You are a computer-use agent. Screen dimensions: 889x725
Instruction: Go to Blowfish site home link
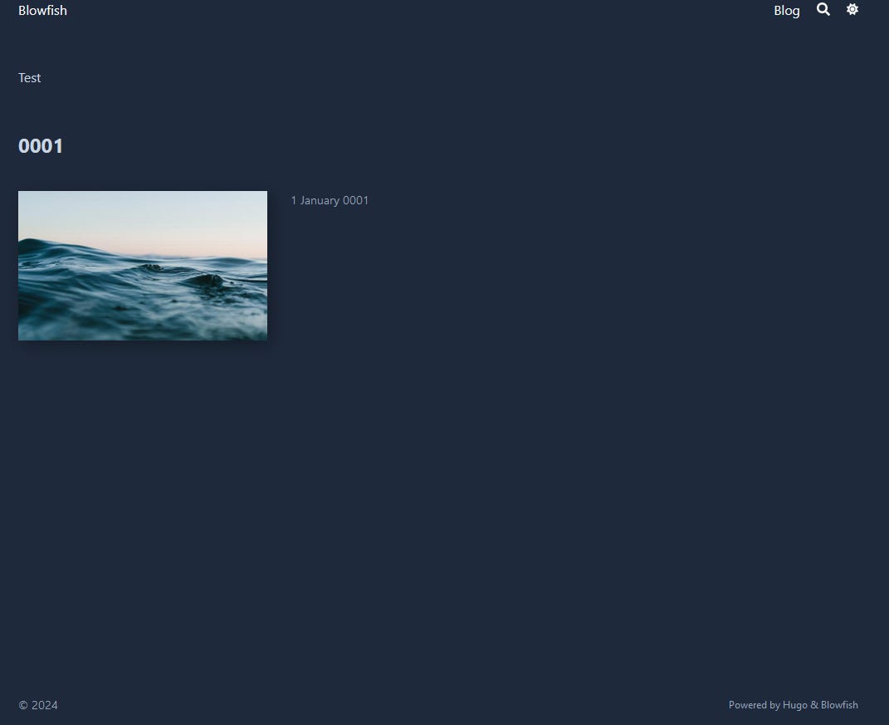click(x=42, y=10)
